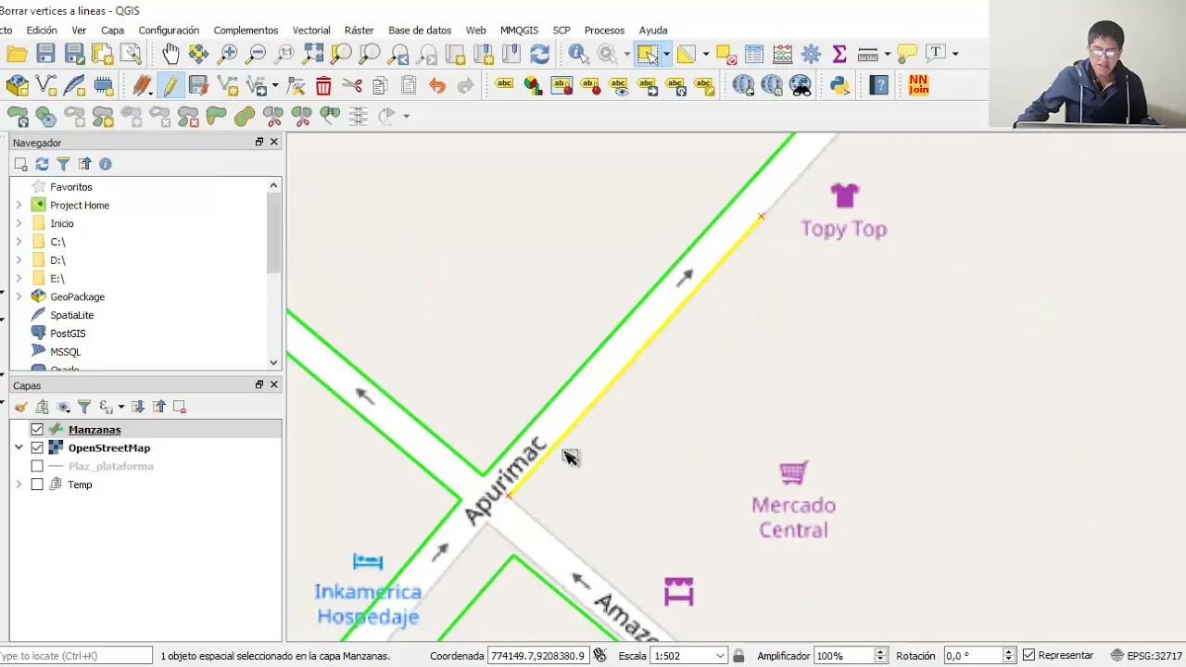Expand the GeoPackage node

click(x=19, y=296)
